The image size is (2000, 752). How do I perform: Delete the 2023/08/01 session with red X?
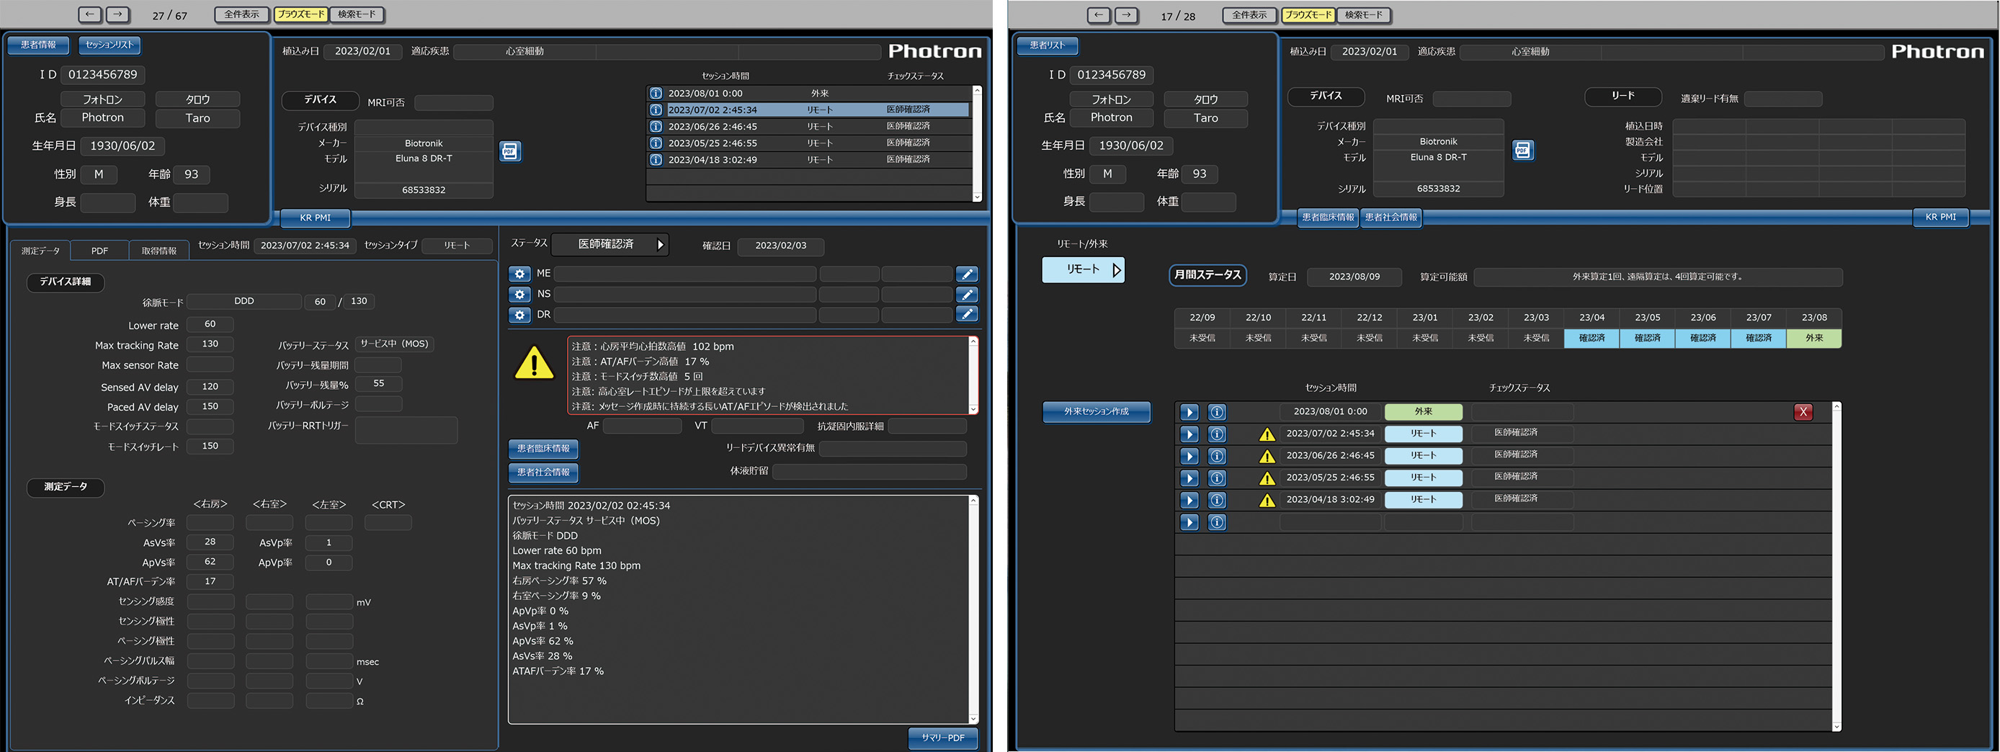tap(1803, 412)
